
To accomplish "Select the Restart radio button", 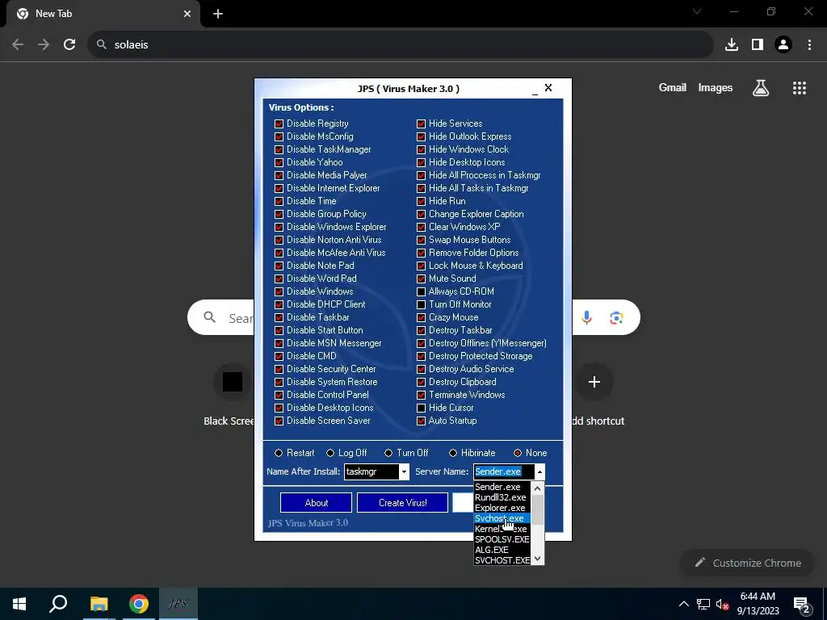I will click(x=279, y=453).
